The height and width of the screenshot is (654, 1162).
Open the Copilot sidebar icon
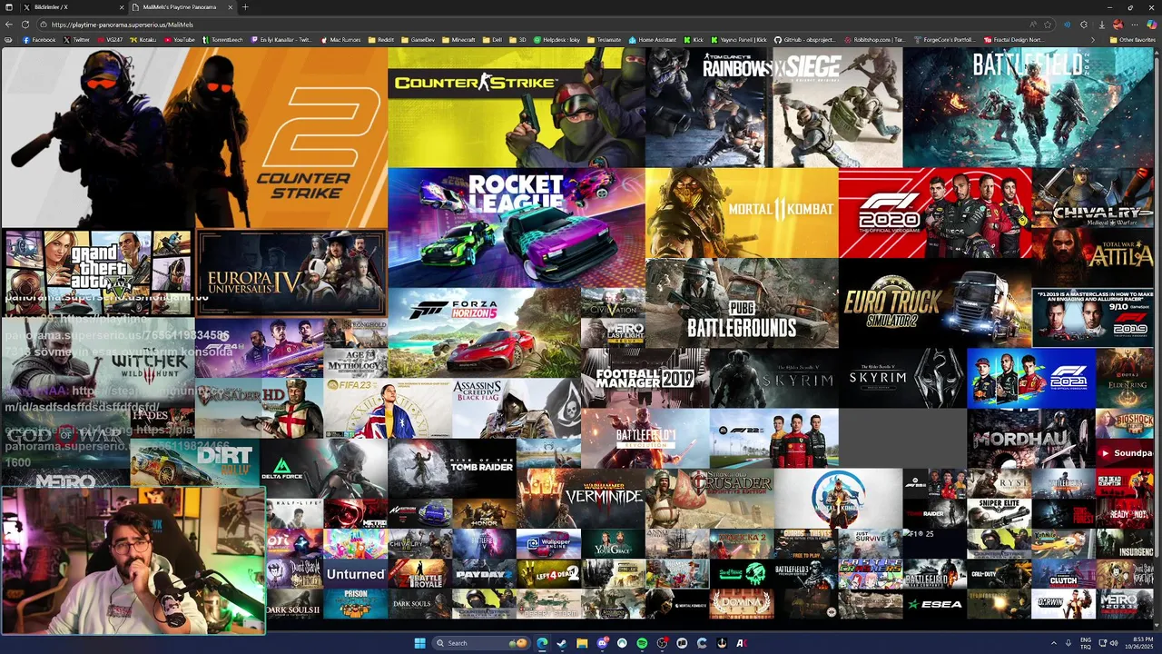[1152, 25]
